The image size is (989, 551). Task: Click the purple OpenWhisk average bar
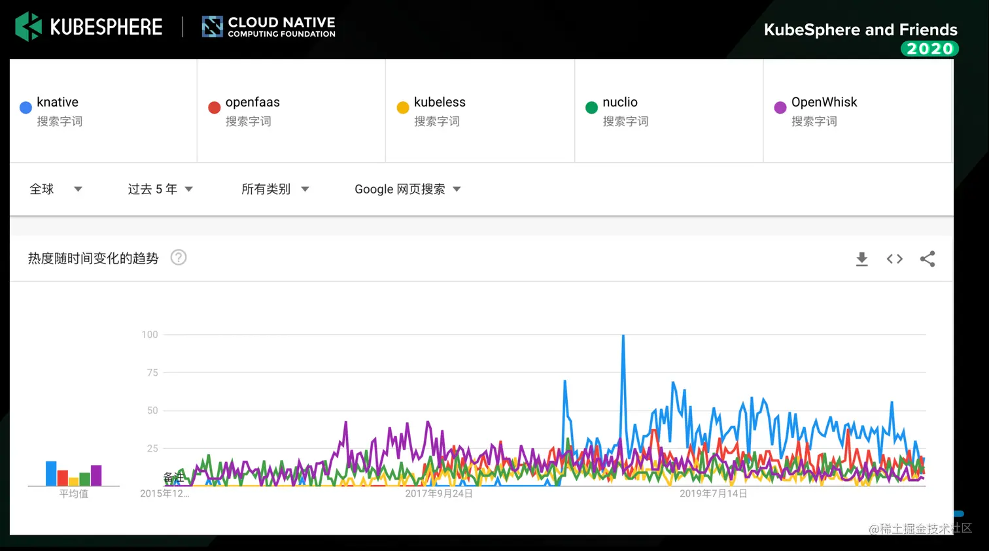[x=96, y=475]
